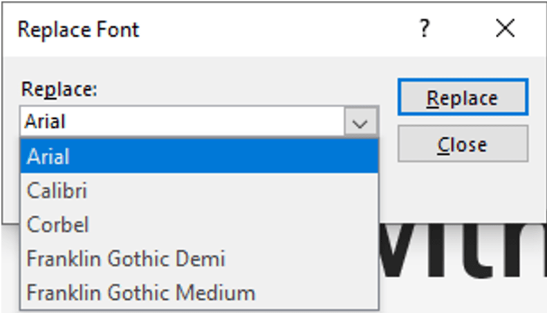Select Franklin Gothic Demi font option

126,258
